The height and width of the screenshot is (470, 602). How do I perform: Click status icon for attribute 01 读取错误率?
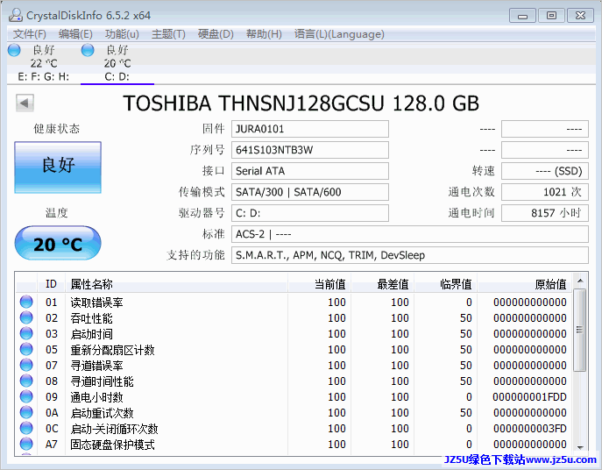[x=26, y=302]
